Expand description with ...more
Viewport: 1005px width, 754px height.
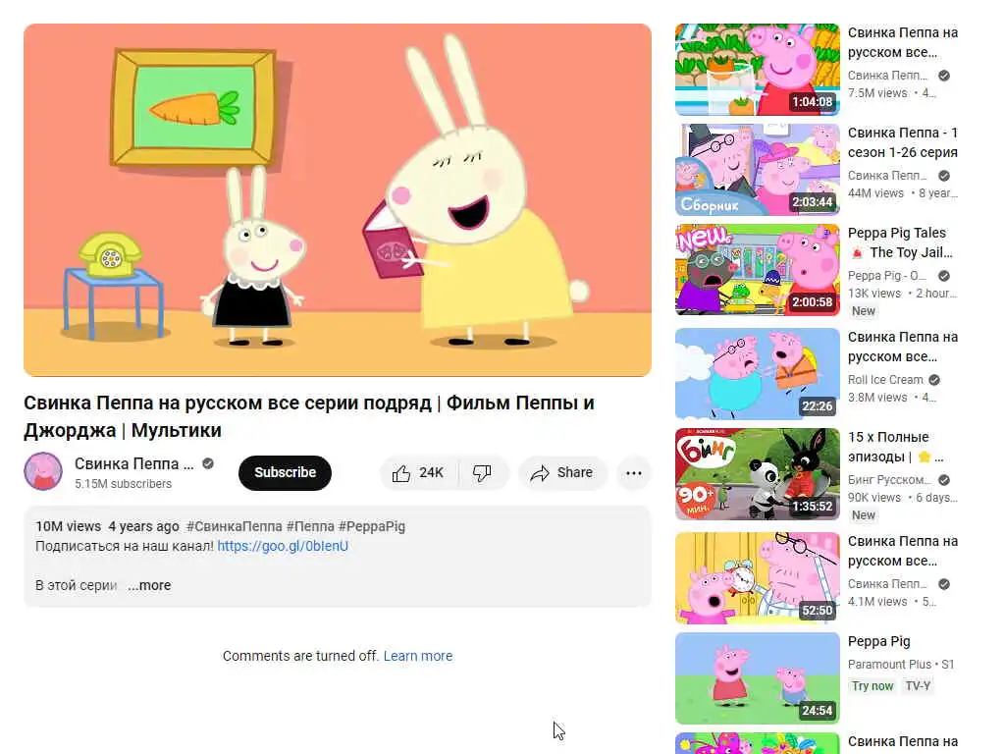coord(149,585)
